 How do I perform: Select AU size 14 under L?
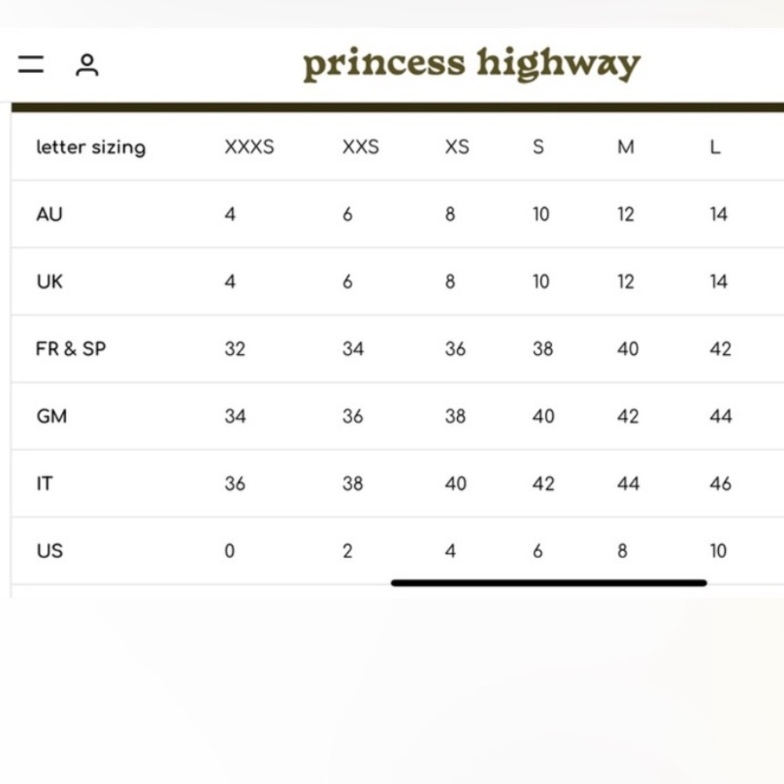(x=718, y=215)
